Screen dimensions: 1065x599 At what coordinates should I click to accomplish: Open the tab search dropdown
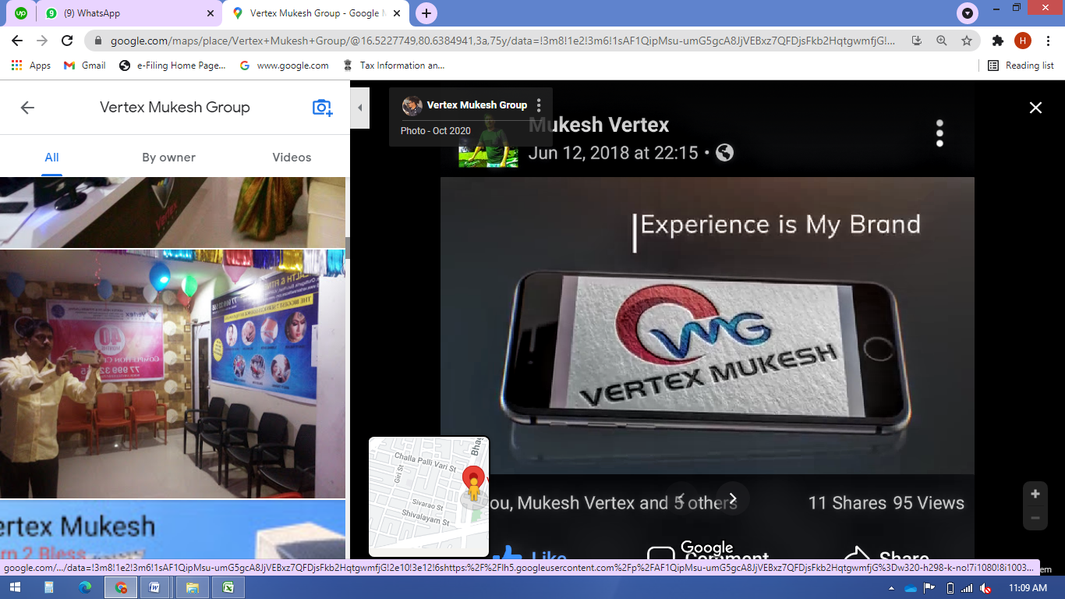pyautogui.click(x=968, y=13)
